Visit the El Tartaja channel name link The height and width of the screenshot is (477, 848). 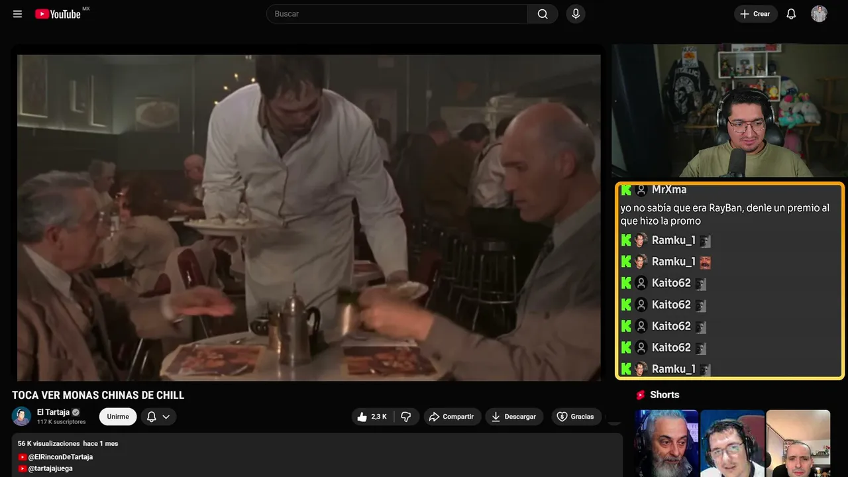point(52,412)
